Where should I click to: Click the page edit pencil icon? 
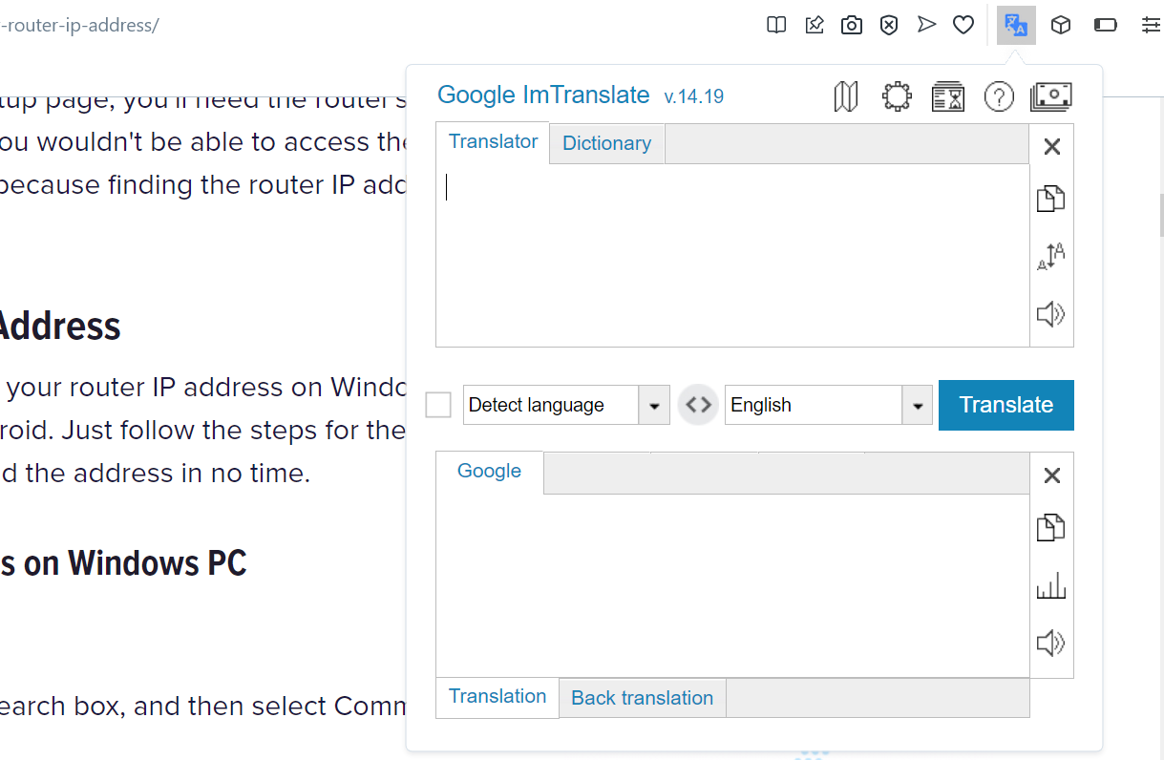tap(815, 25)
